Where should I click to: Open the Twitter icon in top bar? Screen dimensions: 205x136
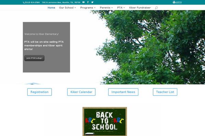[x=92, y=2]
